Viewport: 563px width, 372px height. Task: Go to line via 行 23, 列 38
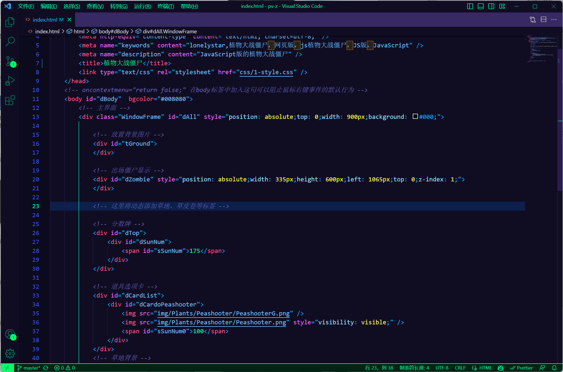click(x=379, y=368)
